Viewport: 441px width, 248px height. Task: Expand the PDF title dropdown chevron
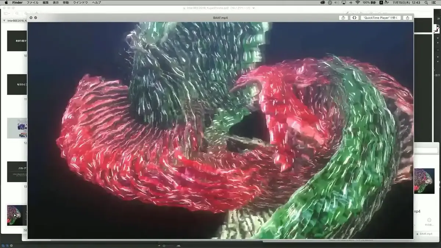point(254,8)
